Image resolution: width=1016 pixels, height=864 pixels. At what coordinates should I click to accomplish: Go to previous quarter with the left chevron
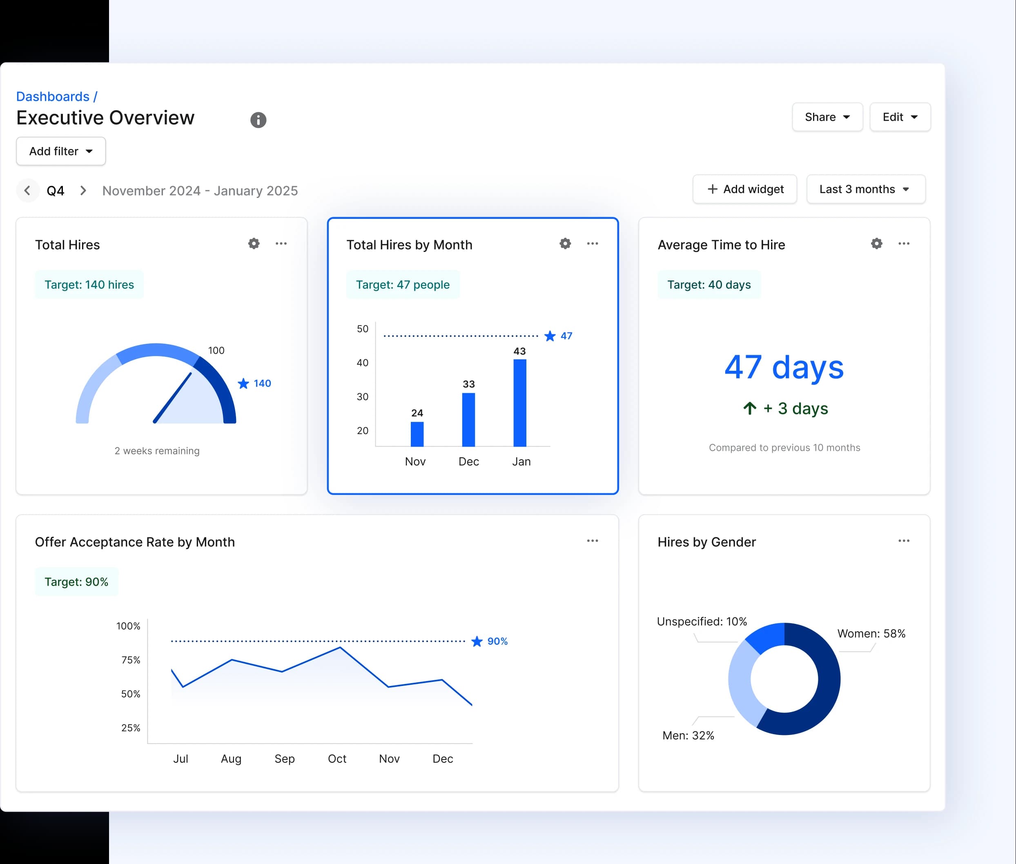pyautogui.click(x=28, y=191)
